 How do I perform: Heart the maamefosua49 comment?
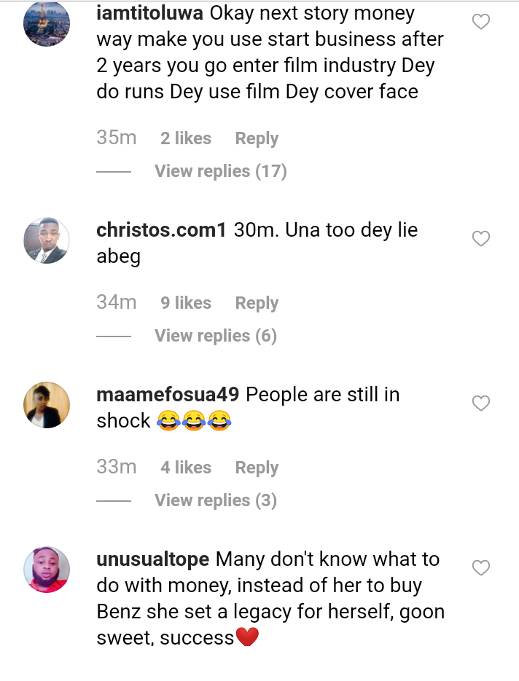pyautogui.click(x=481, y=403)
